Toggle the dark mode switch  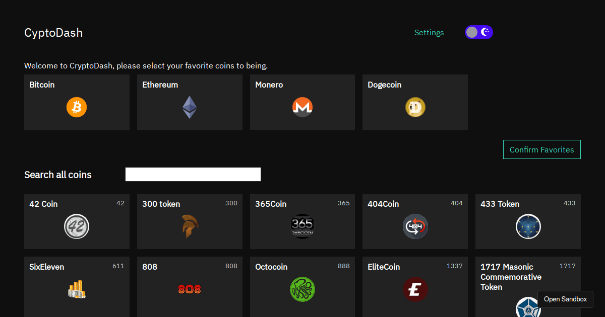coord(478,32)
